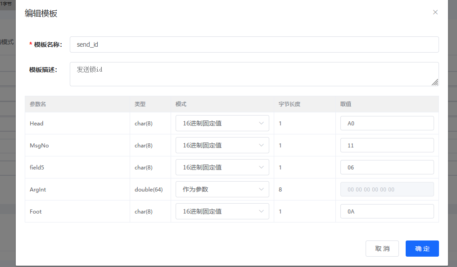Click the 取消 cancel button

click(382, 248)
